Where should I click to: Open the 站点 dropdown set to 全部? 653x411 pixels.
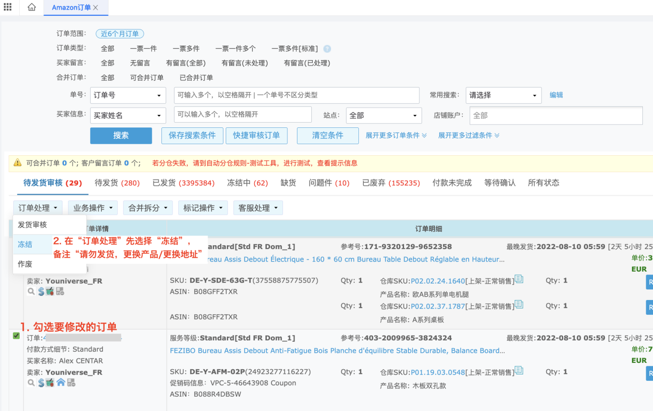[x=383, y=115]
